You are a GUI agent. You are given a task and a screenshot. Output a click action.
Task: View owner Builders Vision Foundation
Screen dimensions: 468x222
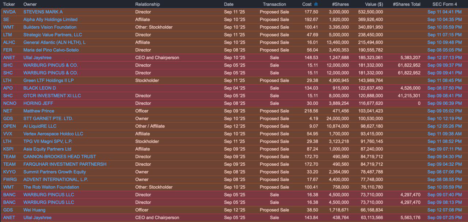[50, 27]
